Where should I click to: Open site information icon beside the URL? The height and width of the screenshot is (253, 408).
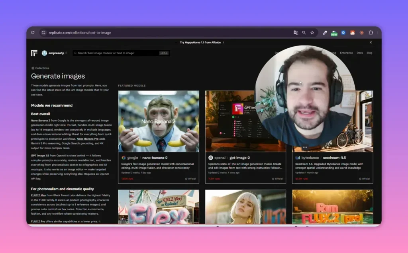pyautogui.click(x=43, y=33)
